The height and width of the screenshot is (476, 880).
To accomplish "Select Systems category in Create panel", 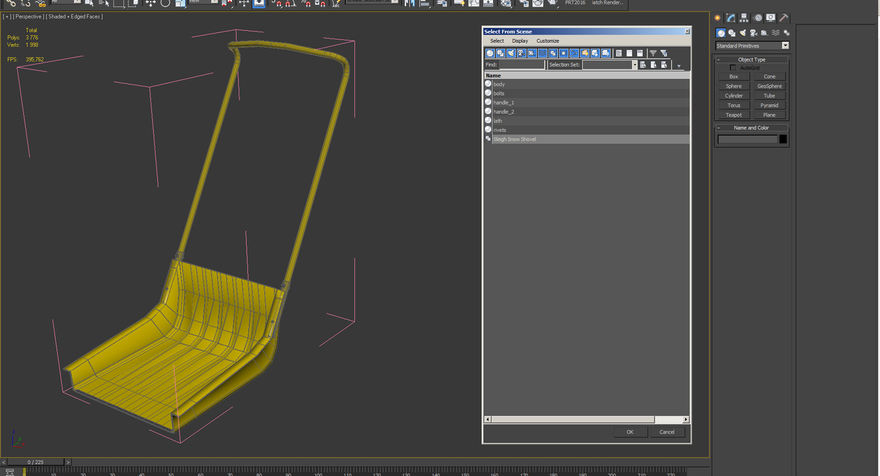I will pyautogui.click(x=786, y=33).
